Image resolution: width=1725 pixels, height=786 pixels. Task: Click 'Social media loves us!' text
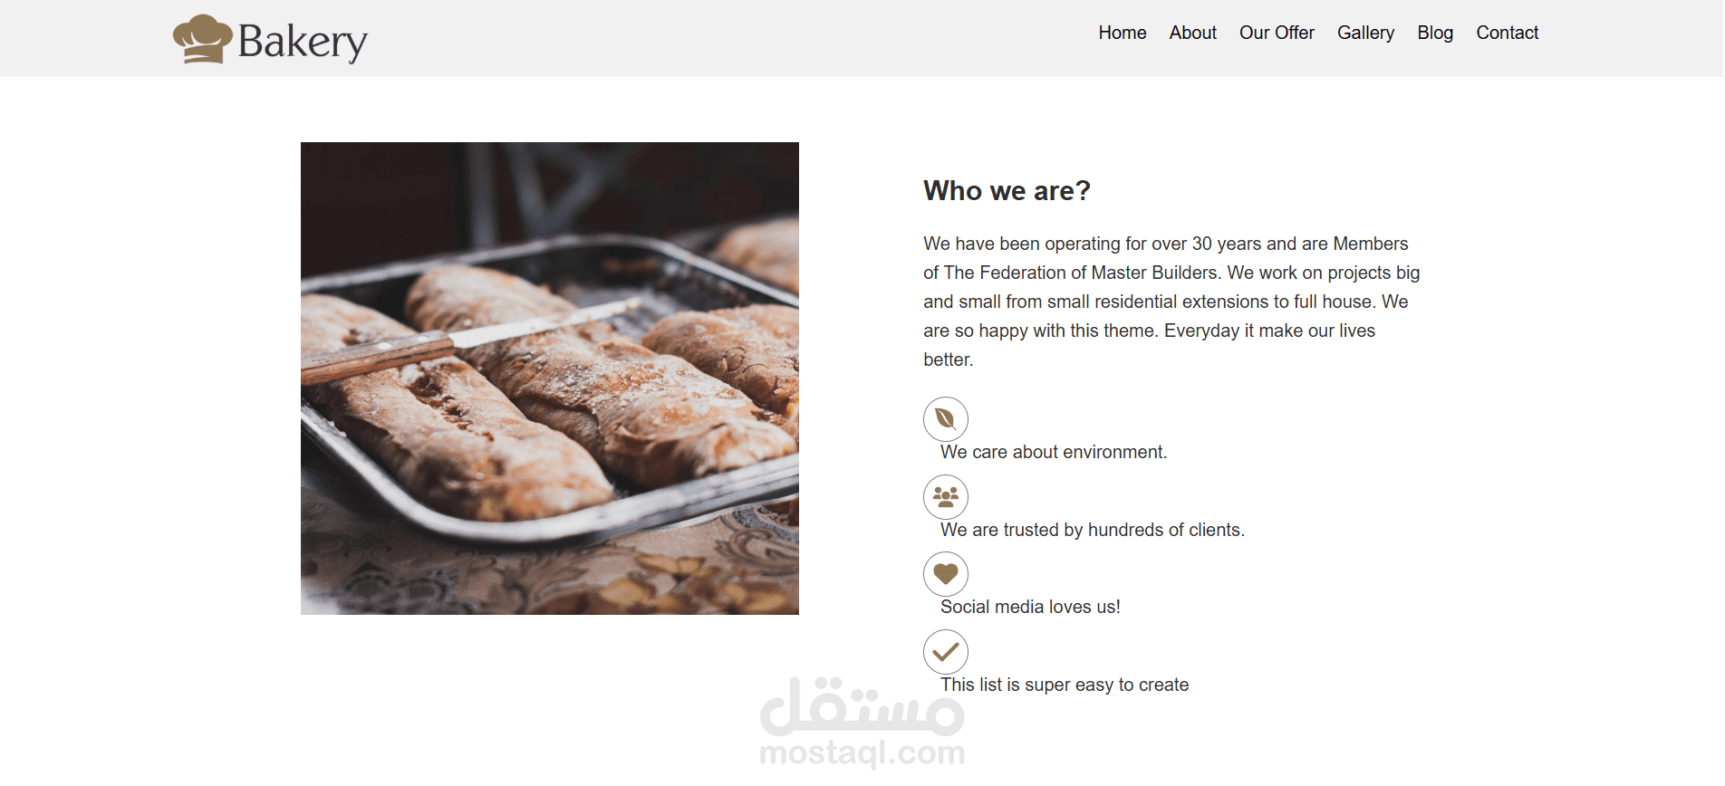[1030, 607]
